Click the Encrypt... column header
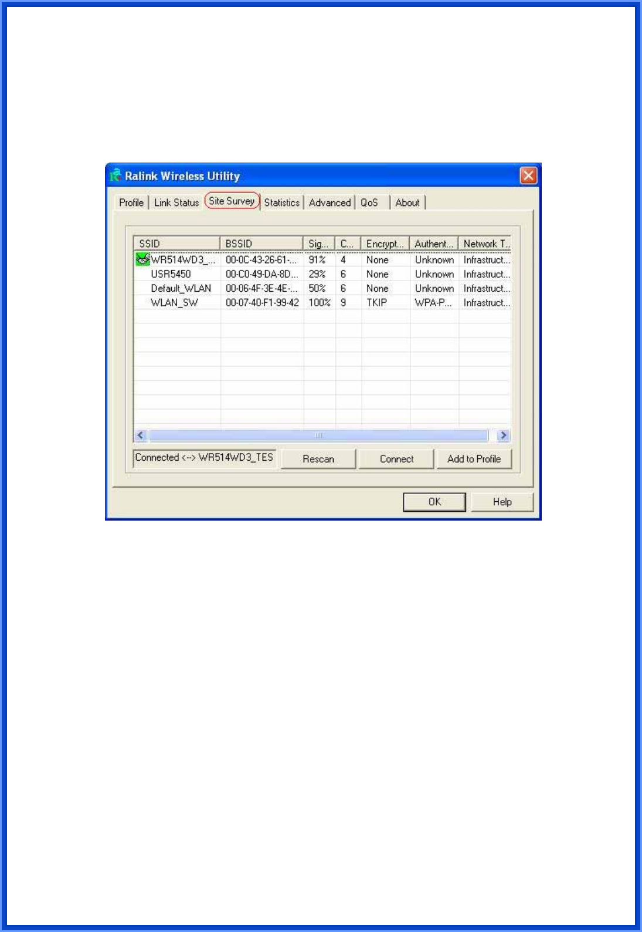This screenshot has width=642, height=932. tap(385, 244)
